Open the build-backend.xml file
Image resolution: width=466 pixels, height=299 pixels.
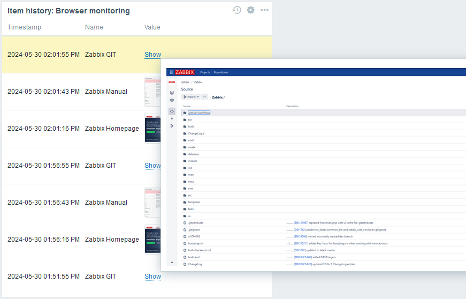(200, 250)
